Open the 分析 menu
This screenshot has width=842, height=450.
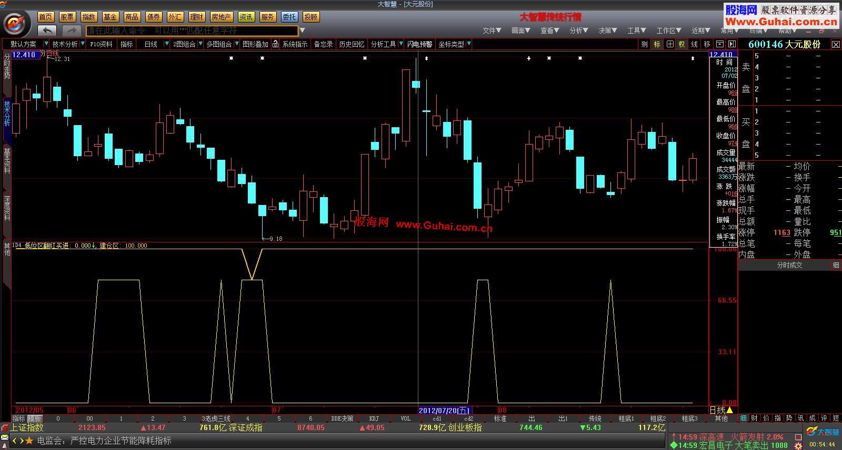coord(579,30)
